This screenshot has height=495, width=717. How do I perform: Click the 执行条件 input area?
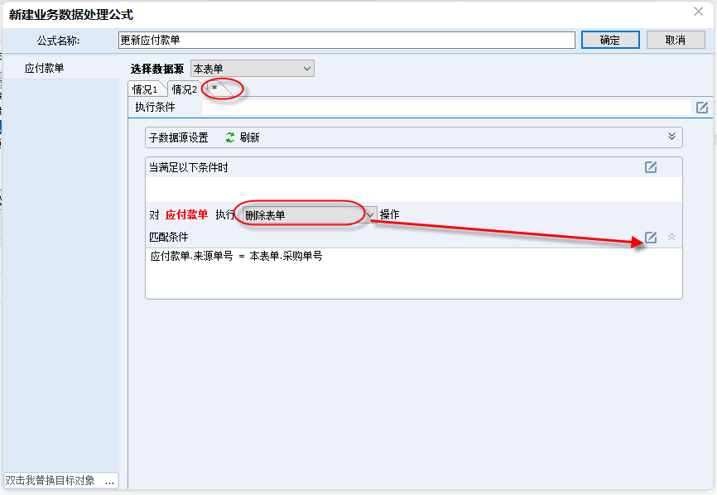pyautogui.click(x=447, y=108)
